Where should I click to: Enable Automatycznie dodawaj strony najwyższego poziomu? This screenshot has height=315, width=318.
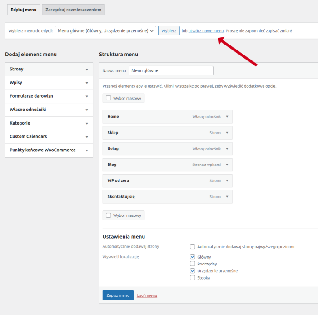coord(193,247)
